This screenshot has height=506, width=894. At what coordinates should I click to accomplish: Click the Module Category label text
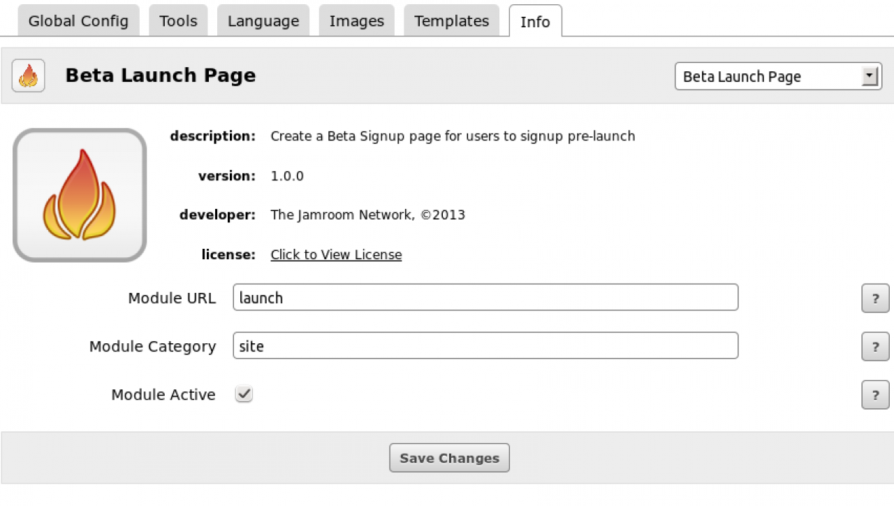[x=152, y=347]
